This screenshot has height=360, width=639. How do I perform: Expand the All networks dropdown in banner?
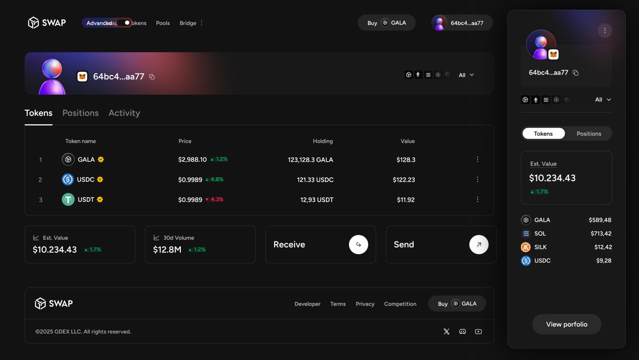coord(466,75)
